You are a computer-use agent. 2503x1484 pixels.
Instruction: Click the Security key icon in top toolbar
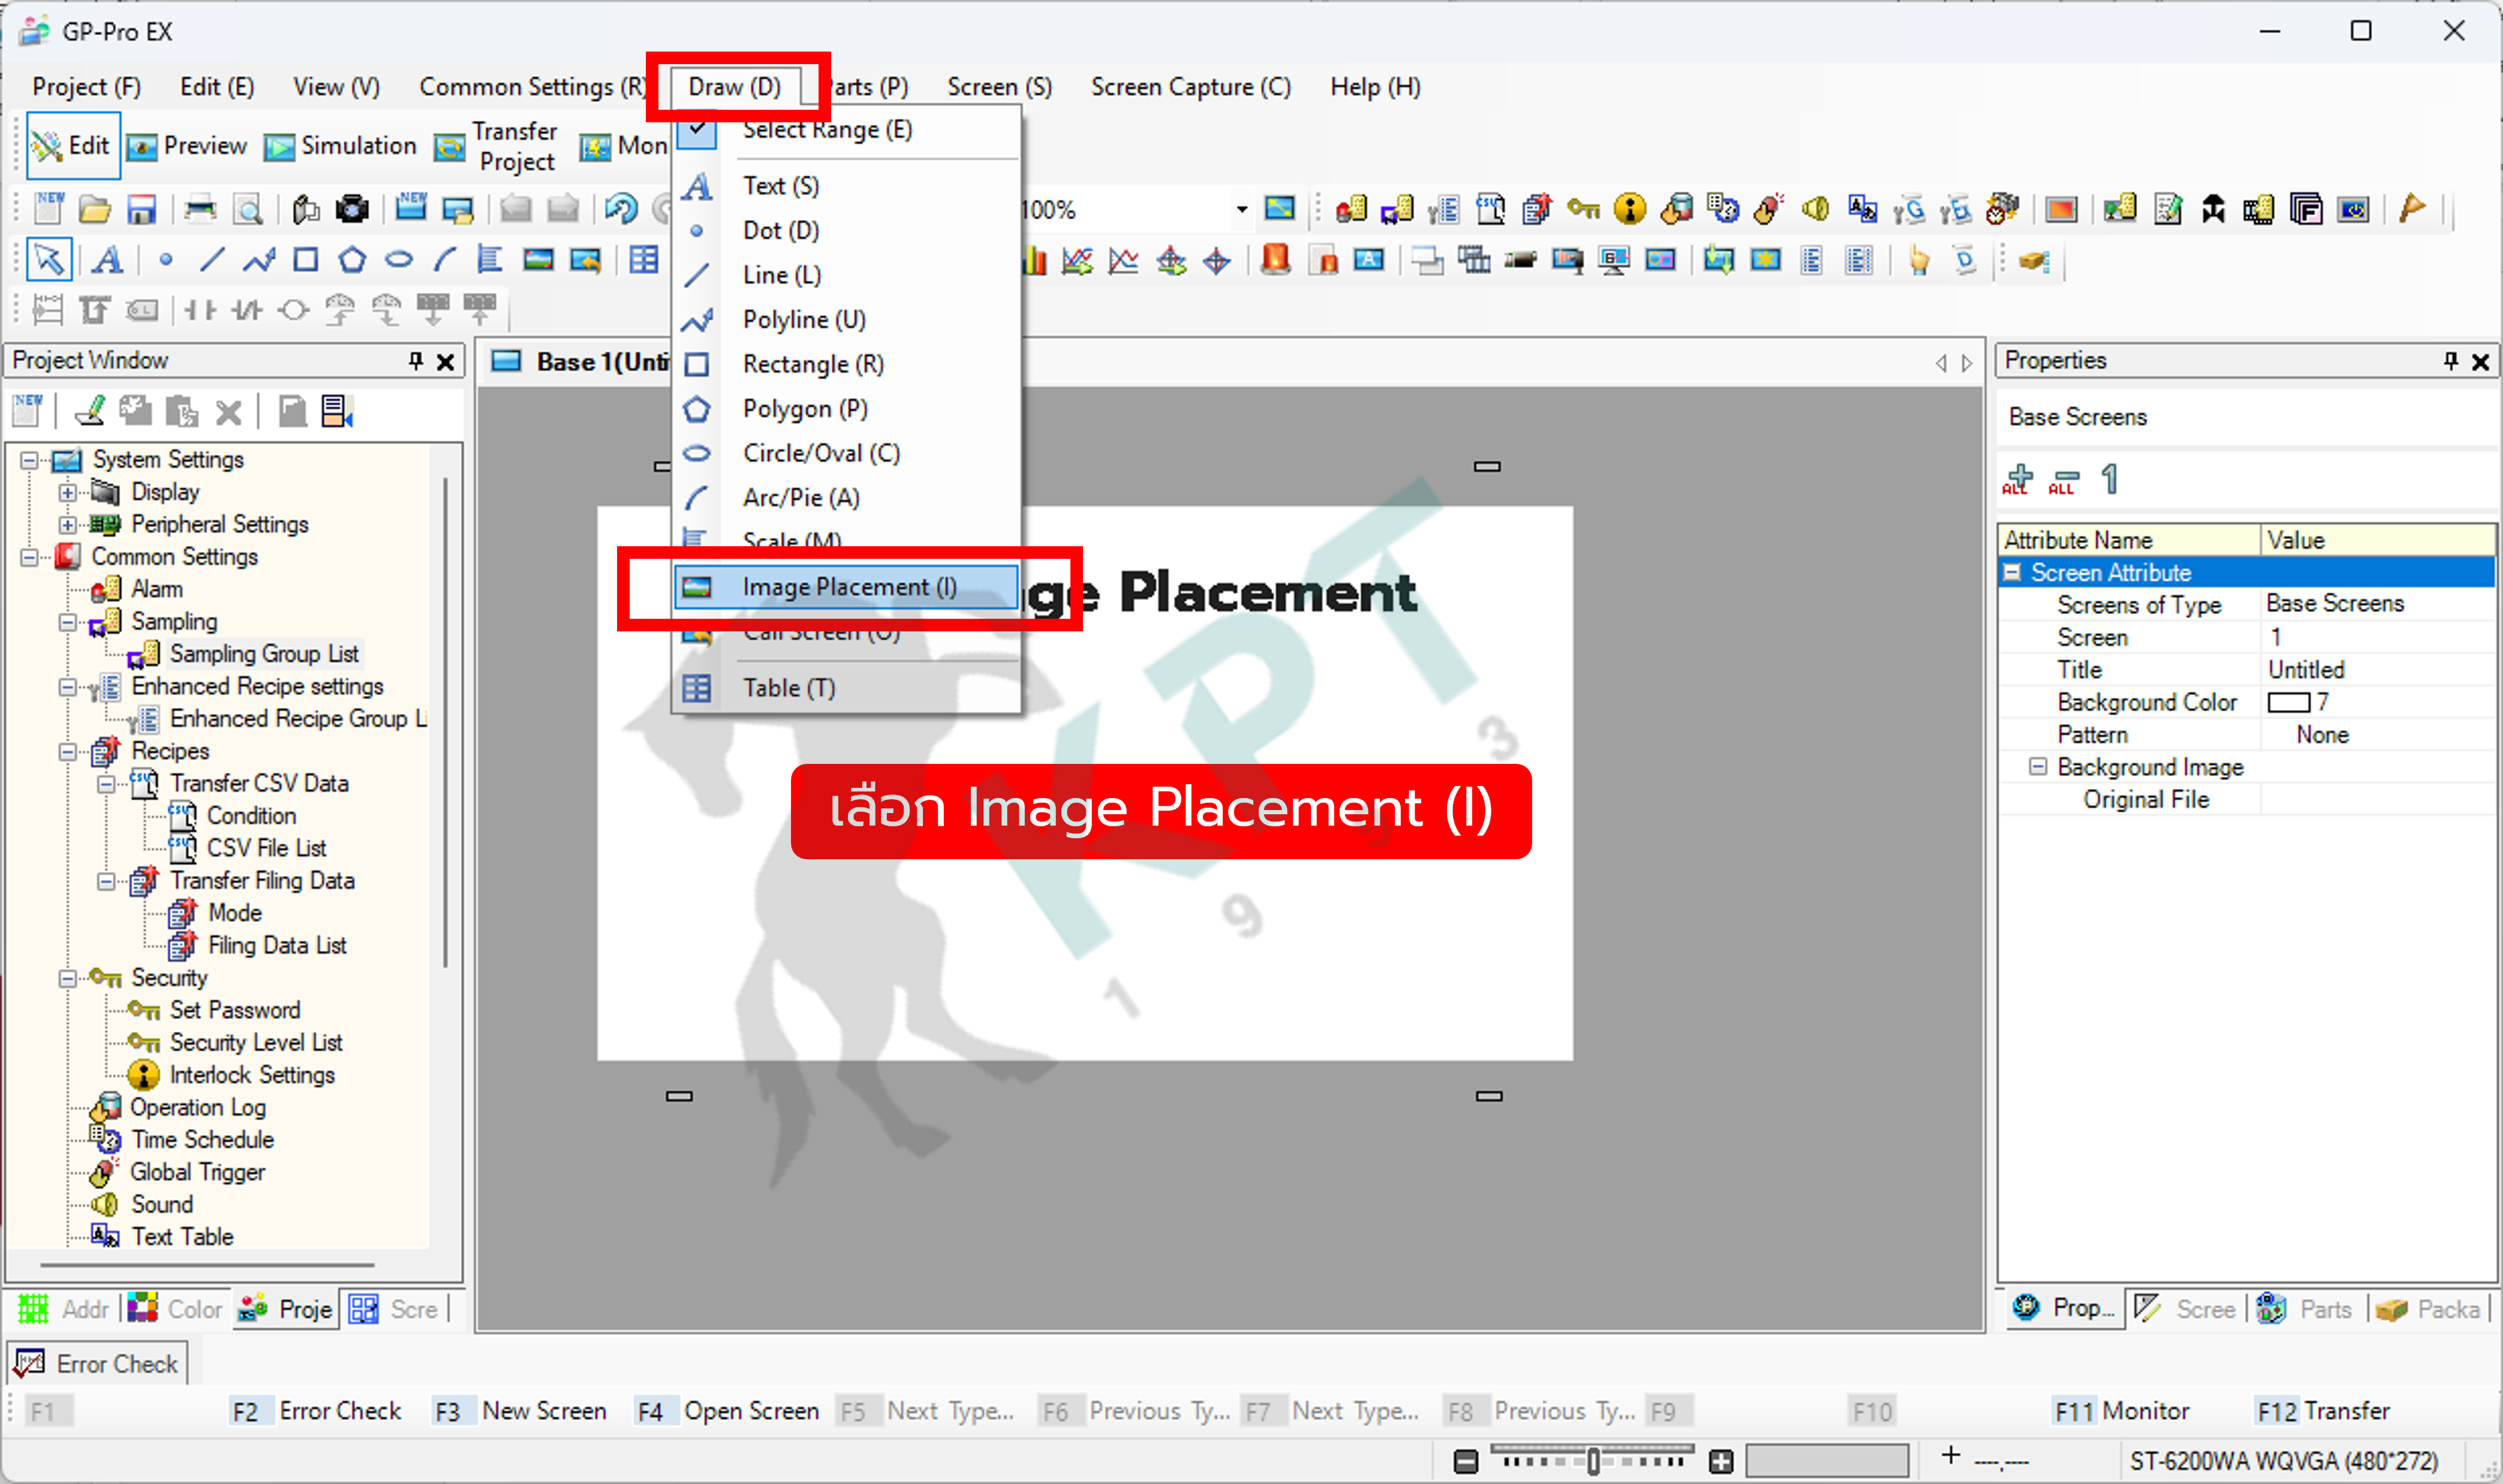click(1583, 209)
